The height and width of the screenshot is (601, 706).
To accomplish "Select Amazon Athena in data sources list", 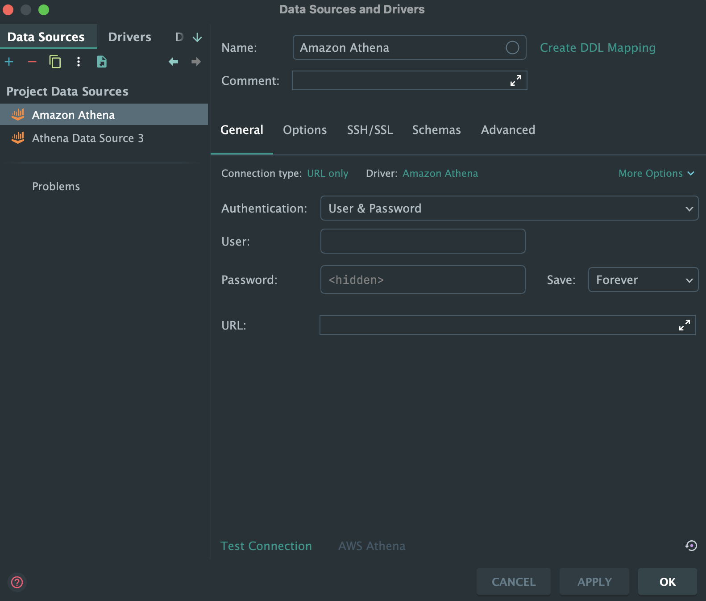I will [x=104, y=115].
